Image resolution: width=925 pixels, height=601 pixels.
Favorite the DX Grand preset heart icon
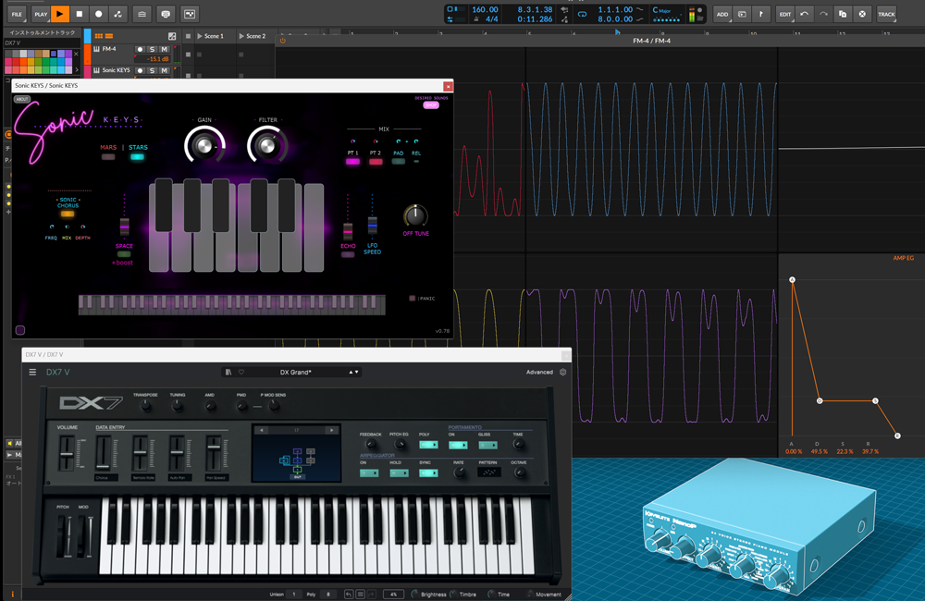241,373
